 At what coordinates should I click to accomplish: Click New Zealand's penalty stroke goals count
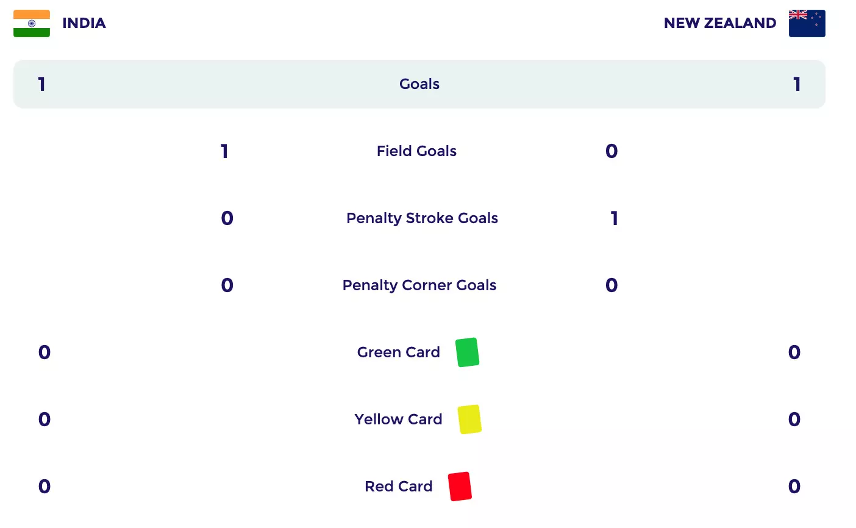pyautogui.click(x=614, y=218)
